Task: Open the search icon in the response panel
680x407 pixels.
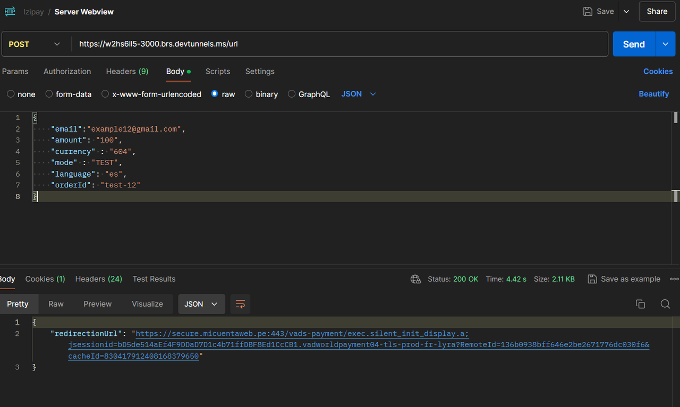Action: point(665,304)
